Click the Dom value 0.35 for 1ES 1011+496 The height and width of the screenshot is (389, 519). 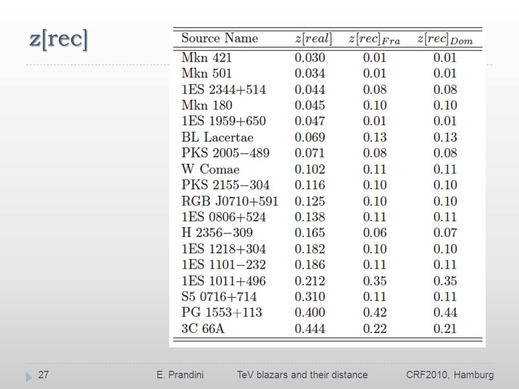pos(445,281)
